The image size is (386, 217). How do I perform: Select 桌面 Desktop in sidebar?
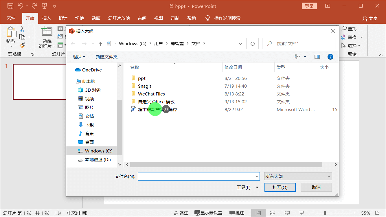86,142
